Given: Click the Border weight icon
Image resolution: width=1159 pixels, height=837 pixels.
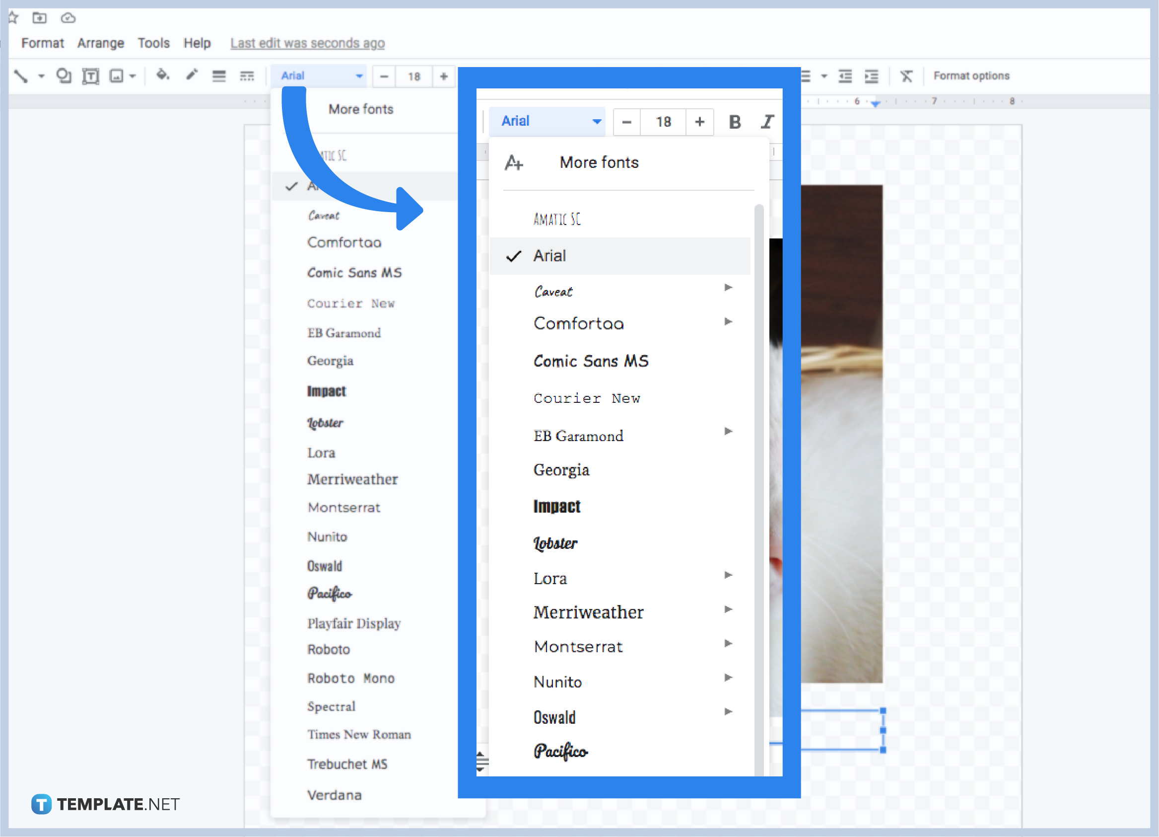Looking at the screenshot, I should coord(219,76).
